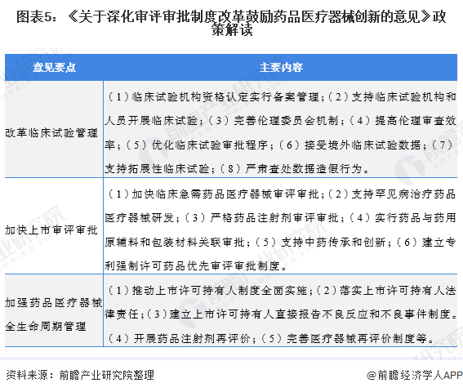
Task: Click the row label '改革临床试验管理'
Action: (51, 133)
